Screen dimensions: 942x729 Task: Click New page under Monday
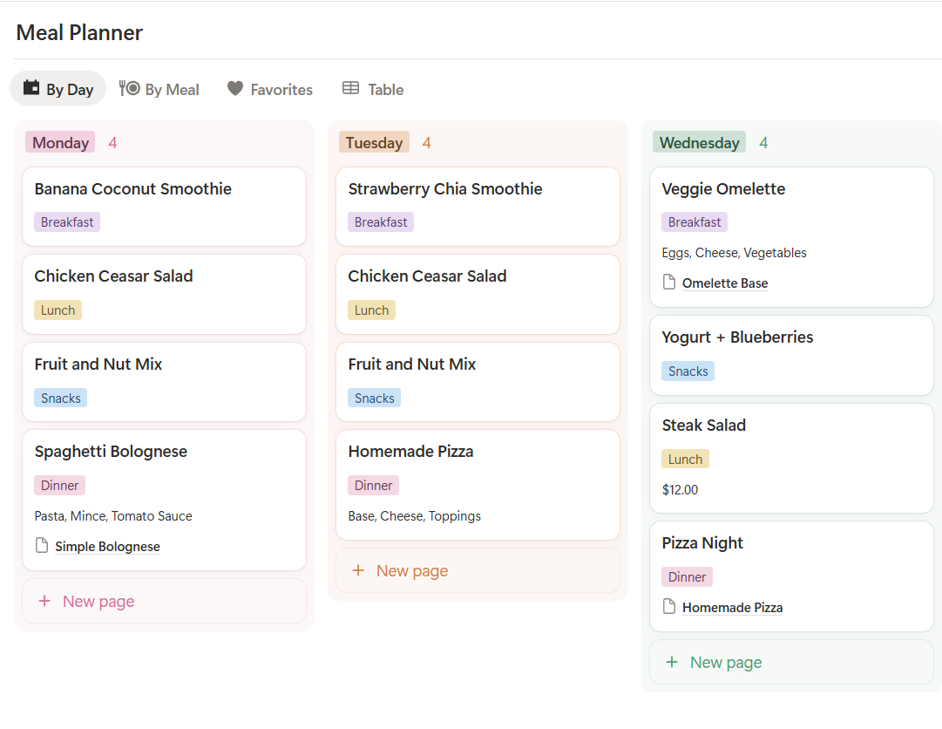pyautogui.click(x=98, y=601)
